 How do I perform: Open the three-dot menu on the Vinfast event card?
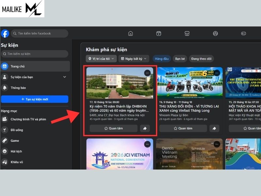point(217,73)
